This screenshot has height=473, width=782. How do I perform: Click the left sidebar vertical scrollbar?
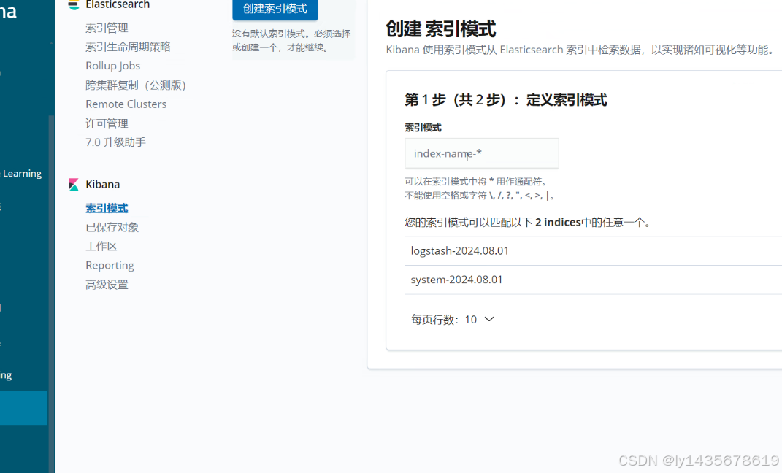tap(51, 294)
